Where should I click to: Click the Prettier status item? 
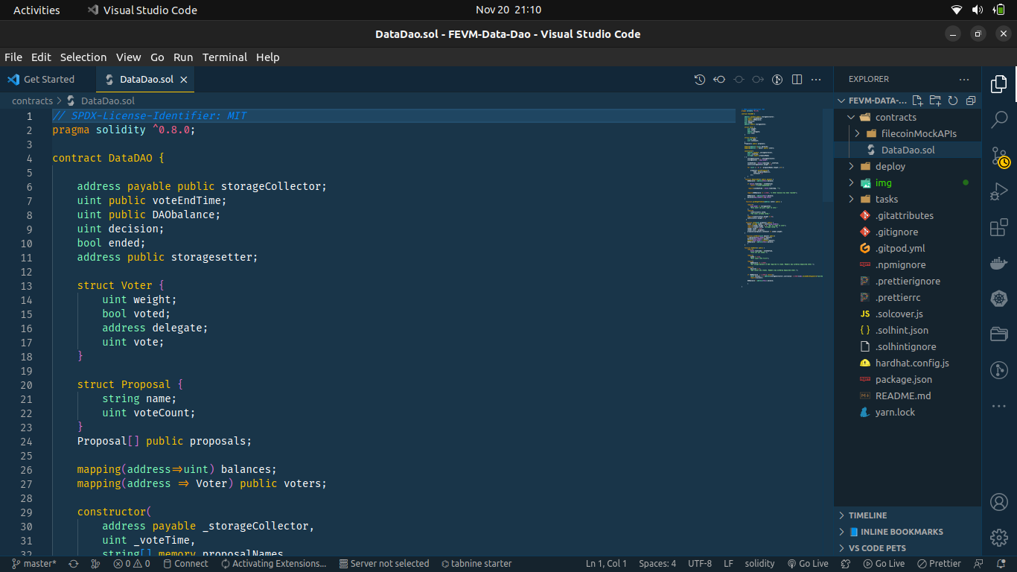point(940,564)
